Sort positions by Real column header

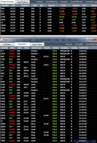pos(65,5)
